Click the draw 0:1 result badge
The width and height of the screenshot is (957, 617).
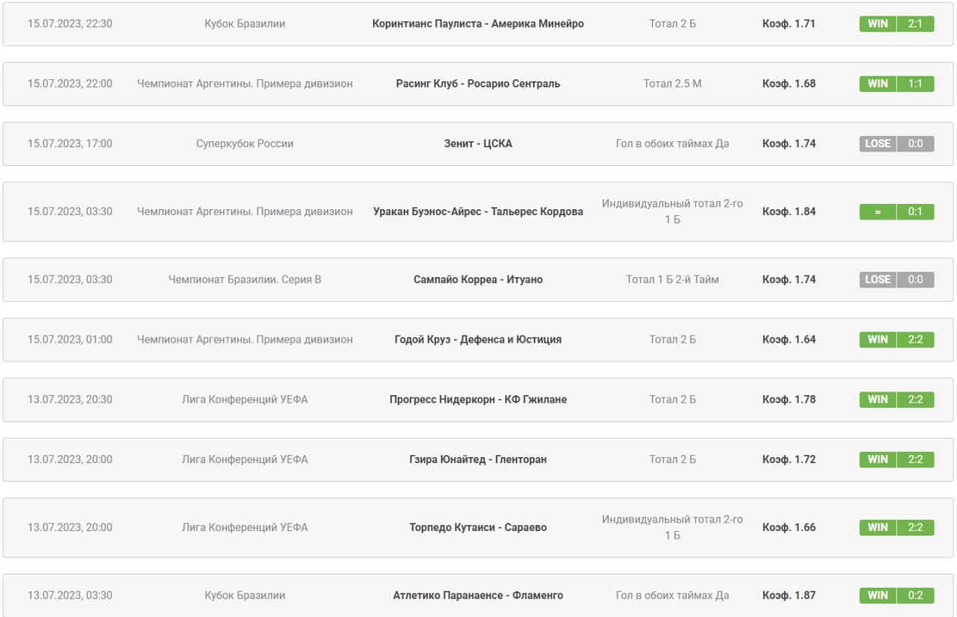[896, 211]
